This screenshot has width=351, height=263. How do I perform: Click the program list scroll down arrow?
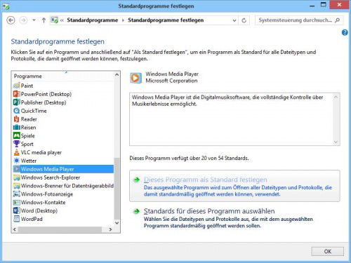pyautogui.click(x=117, y=223)
